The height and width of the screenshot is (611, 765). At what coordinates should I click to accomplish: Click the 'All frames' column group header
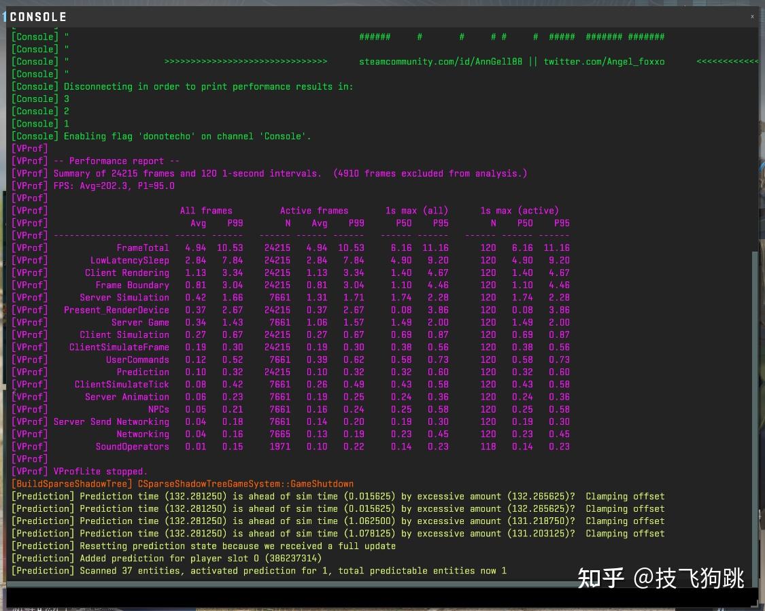[206, 211]
